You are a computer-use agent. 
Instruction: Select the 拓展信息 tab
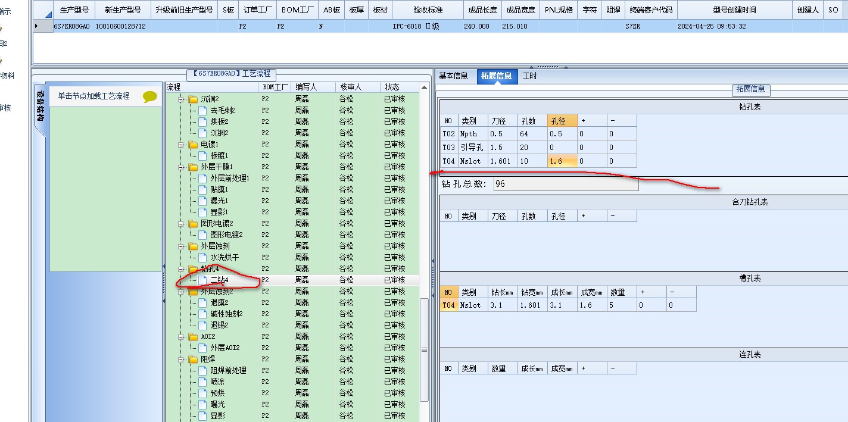tap(497, 76)
